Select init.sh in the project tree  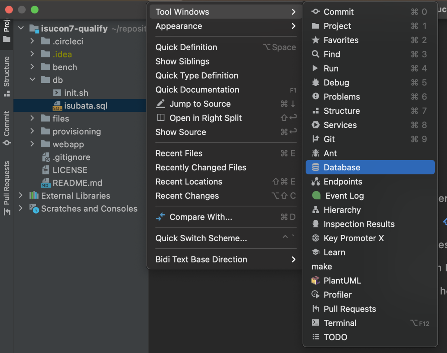point(76,93)
